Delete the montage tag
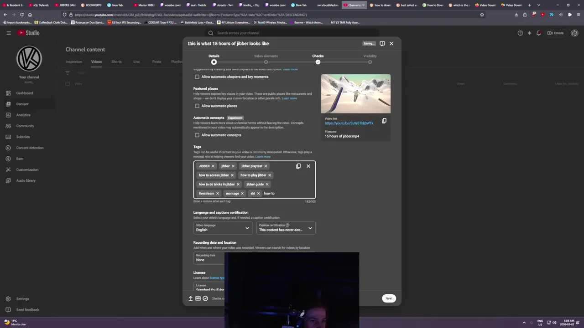 pos(242,194)
